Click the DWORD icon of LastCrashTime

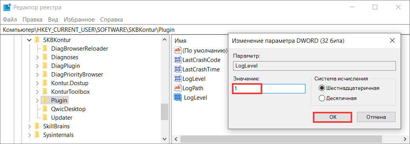pyautogui.click(x=178, y=69)
